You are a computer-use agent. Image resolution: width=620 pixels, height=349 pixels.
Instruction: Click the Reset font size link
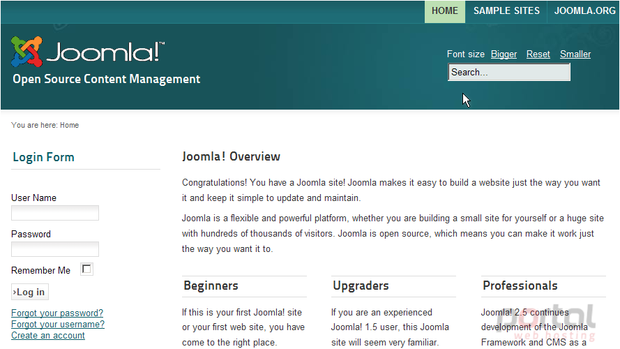coord(538,54)
